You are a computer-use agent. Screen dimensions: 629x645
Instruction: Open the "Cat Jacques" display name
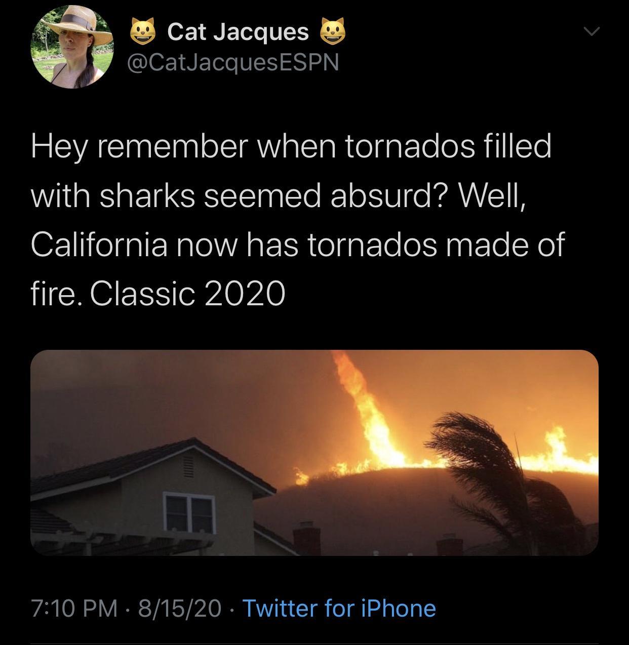[238, 32]
